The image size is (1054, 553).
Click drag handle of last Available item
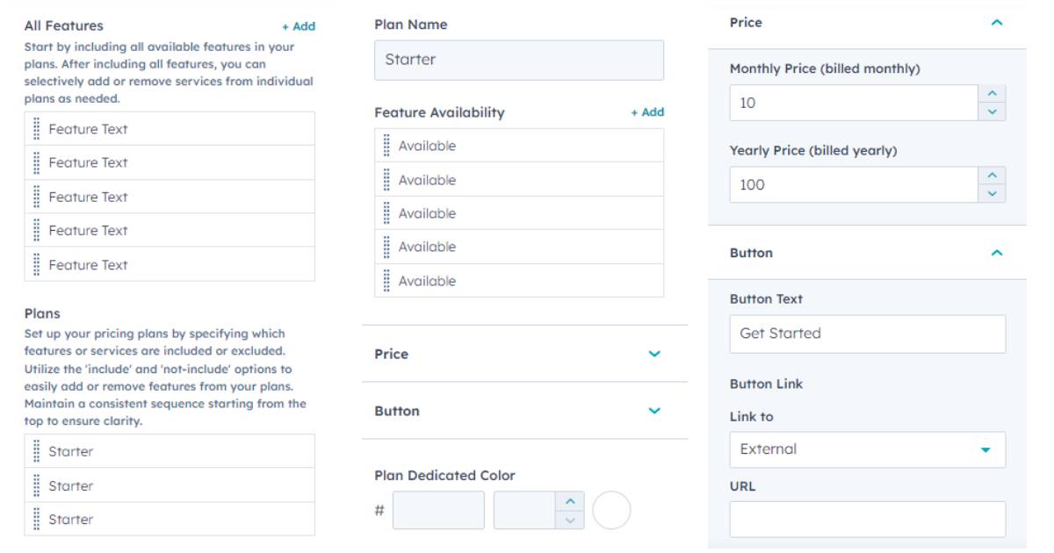pos(386,281)
